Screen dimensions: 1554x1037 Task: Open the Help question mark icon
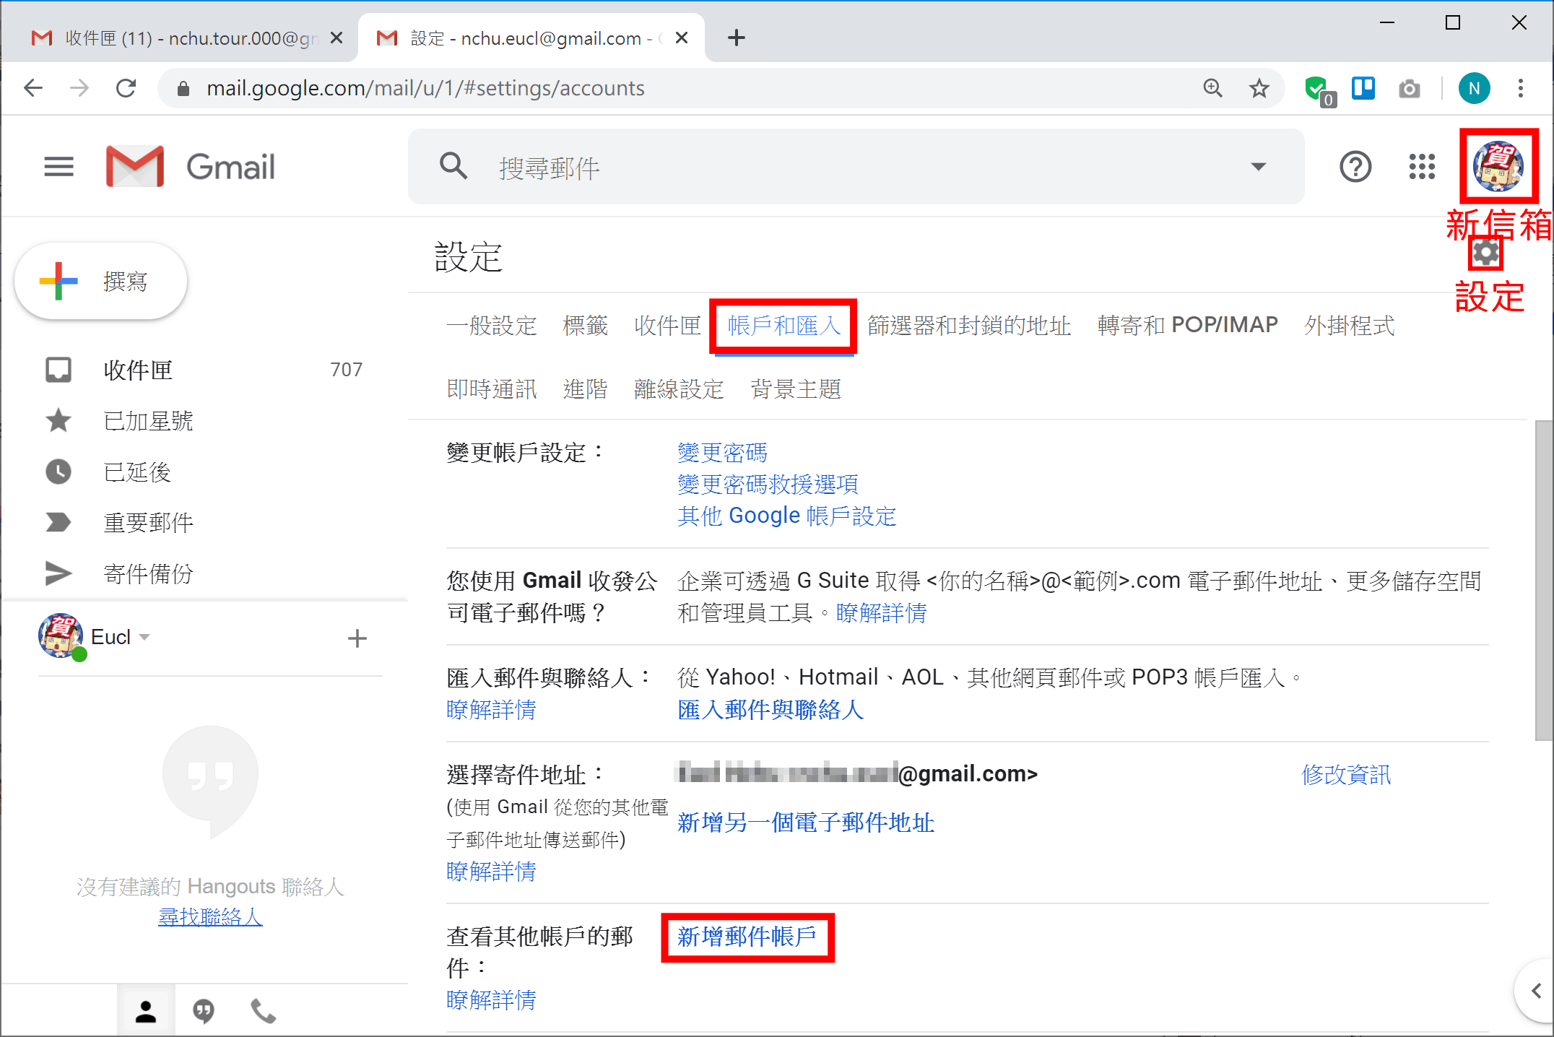click(x=1355, y=167)
